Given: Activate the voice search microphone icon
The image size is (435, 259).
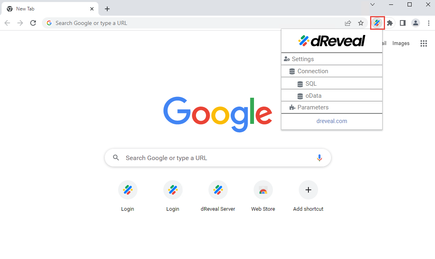Looking at the screenshot, I should tap(319, 158).
